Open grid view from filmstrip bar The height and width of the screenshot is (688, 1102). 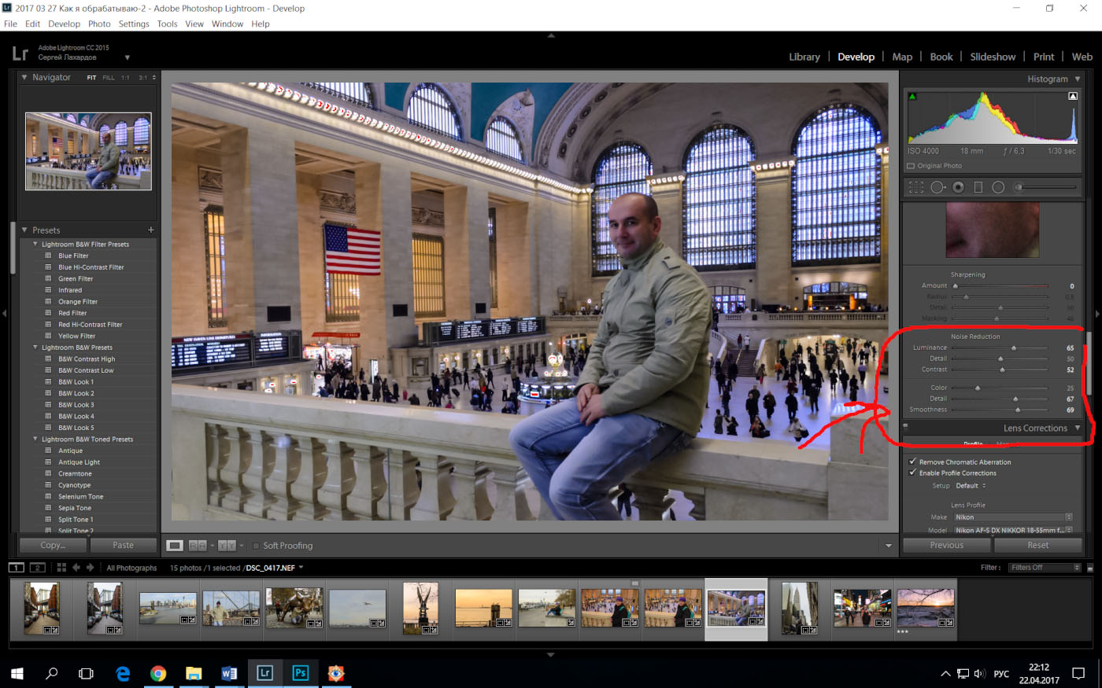click(61, 567)
